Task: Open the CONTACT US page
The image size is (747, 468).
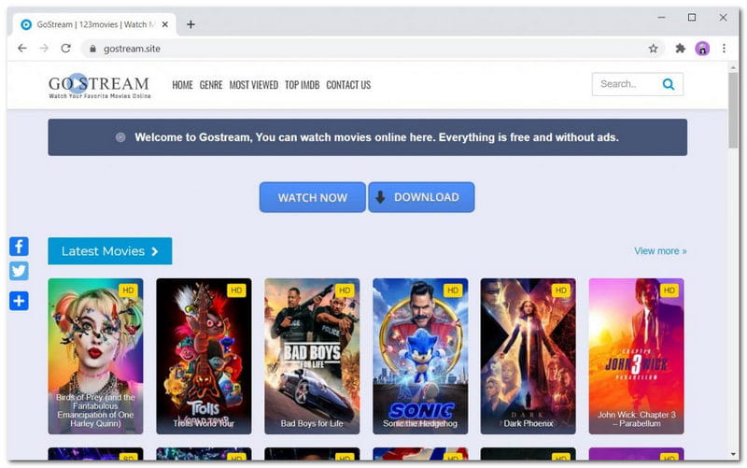Action: coord(348,85)
